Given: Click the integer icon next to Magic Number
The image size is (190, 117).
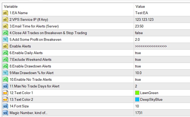Looking at the screenshot, I should coord(5,113).
